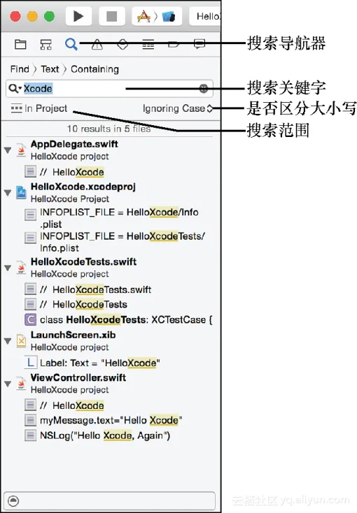Screen dimensions: 357x513
Task: Clear the search field with the x button
Action: (204, 88)
